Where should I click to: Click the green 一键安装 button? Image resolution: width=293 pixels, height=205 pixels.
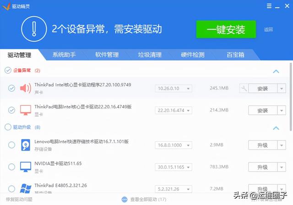point(226,29)
